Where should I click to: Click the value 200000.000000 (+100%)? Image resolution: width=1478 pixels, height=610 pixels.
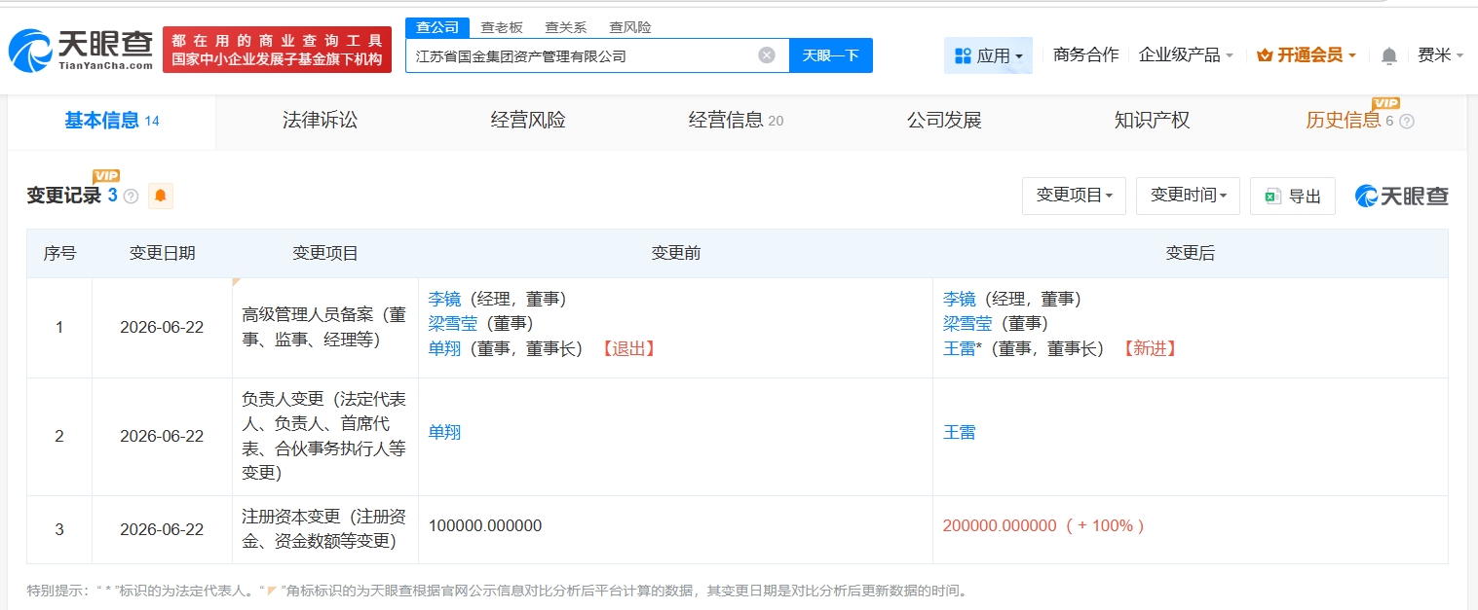pyautogui.click(x=1043, y=525)
